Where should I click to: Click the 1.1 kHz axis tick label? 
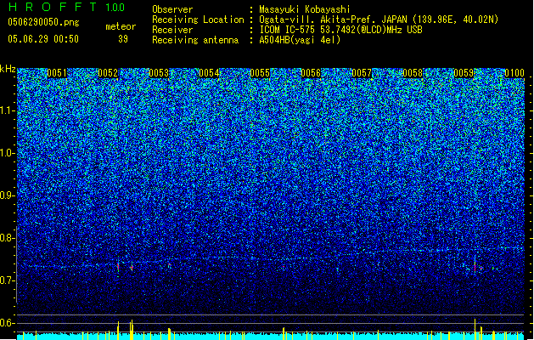(8, 111)
